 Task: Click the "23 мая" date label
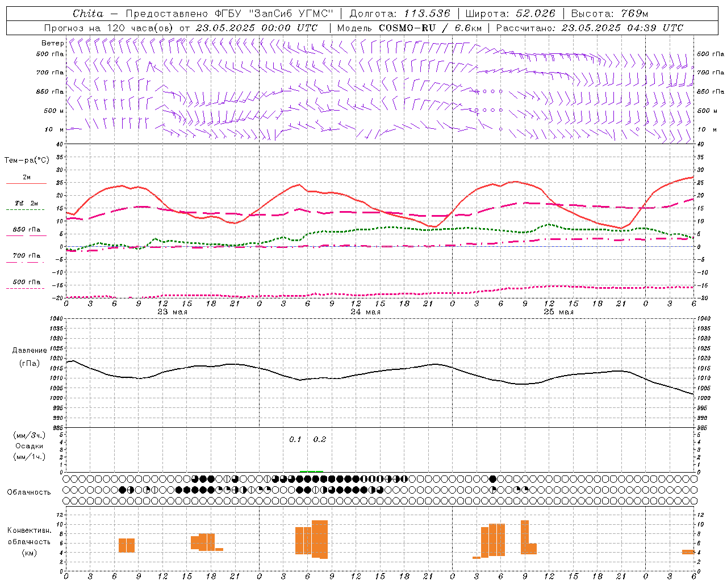click(x=172, y=312)
